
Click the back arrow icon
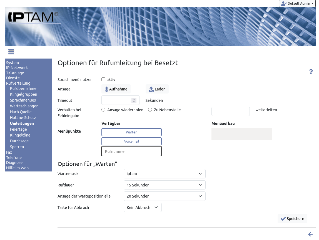(x=310, y=234)
